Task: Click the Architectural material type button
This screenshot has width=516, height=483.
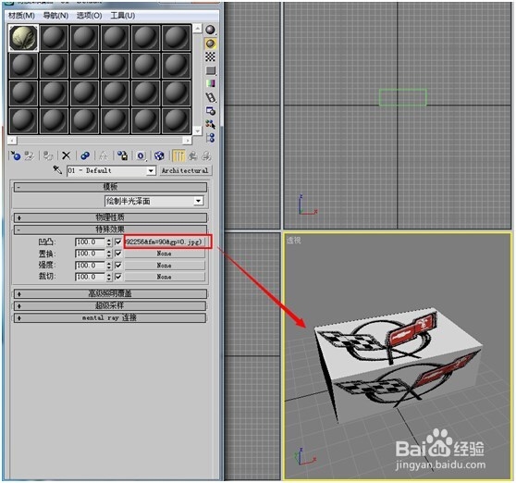Action: click(185, 170)
